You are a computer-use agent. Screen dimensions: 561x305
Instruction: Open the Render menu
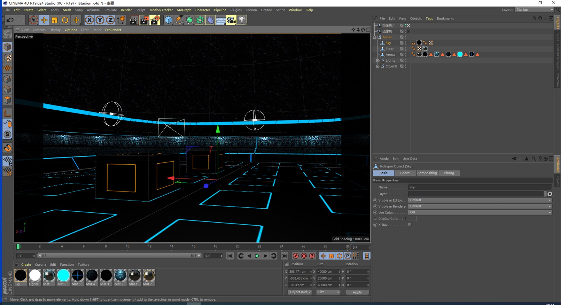tap(126, 10)
